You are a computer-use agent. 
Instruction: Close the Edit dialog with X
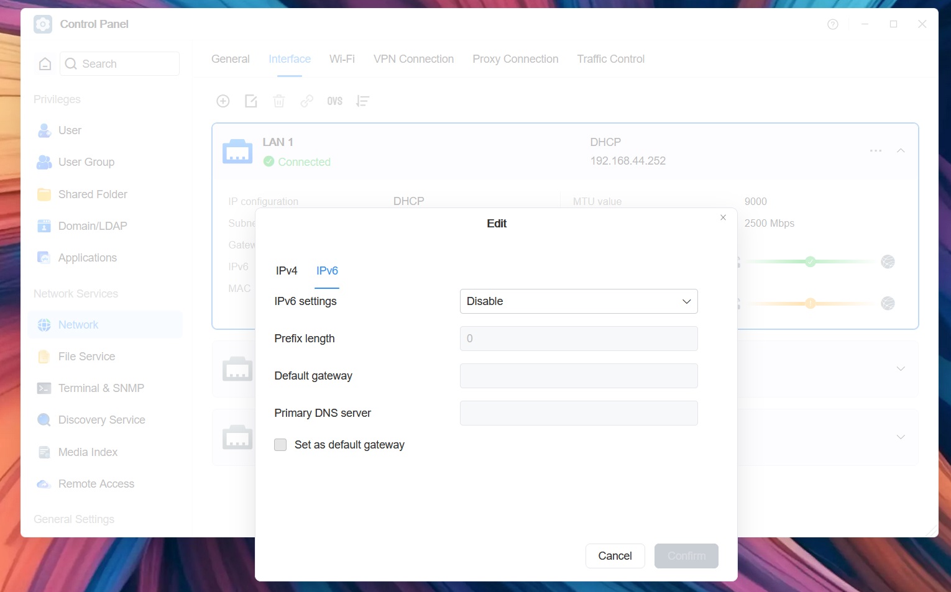pyautogui.click(x=723, y=217)
